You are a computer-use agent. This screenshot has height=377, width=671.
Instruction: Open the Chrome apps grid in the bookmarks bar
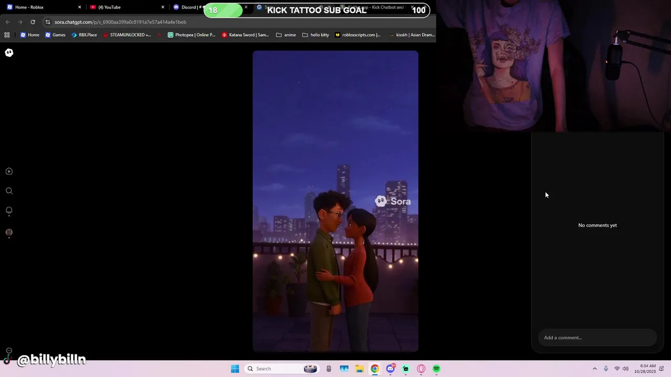tap(7, 35)
